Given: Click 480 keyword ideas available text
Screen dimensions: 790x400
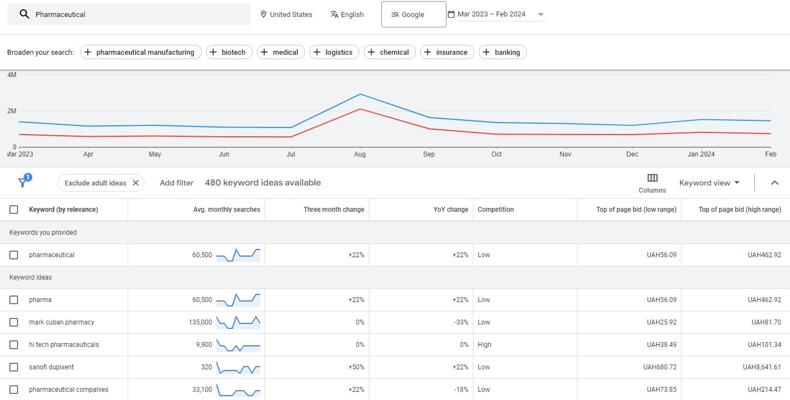Looking at the screenshot, I should click(263, 183).
